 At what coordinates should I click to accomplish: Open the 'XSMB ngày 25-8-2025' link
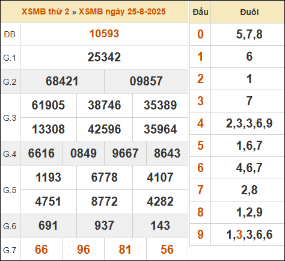coord(122,11)
